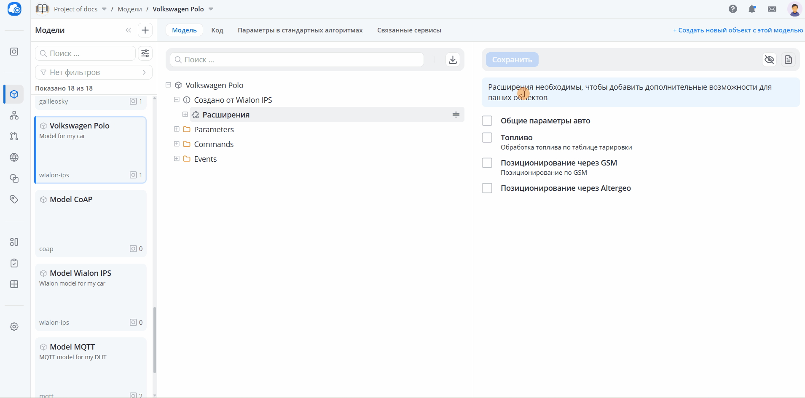Click the models list scrollbar thumb
Screen dimensions: 805x398
click(x=155, y=340)
